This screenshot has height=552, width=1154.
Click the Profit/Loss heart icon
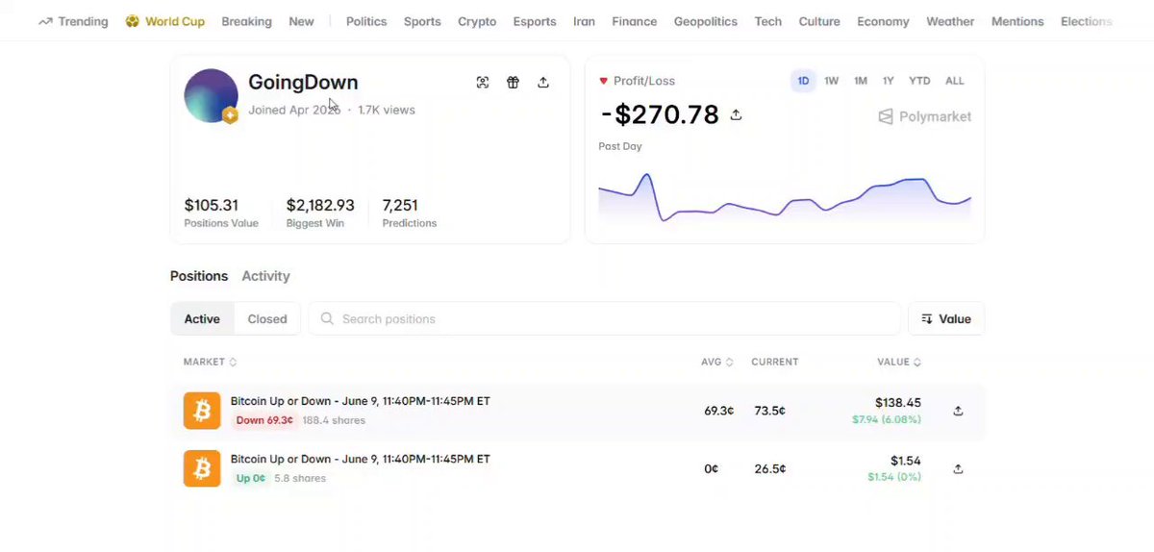coord(603,81)
